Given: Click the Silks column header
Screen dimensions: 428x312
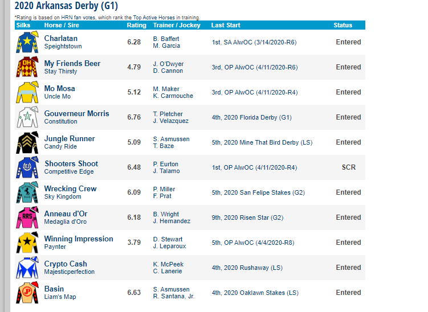Looking at the screenshot, I should (23, 26).
